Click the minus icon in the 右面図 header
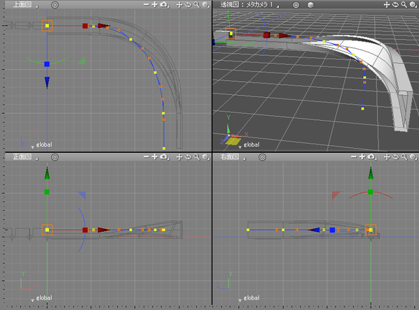 [x=353, y=157]
